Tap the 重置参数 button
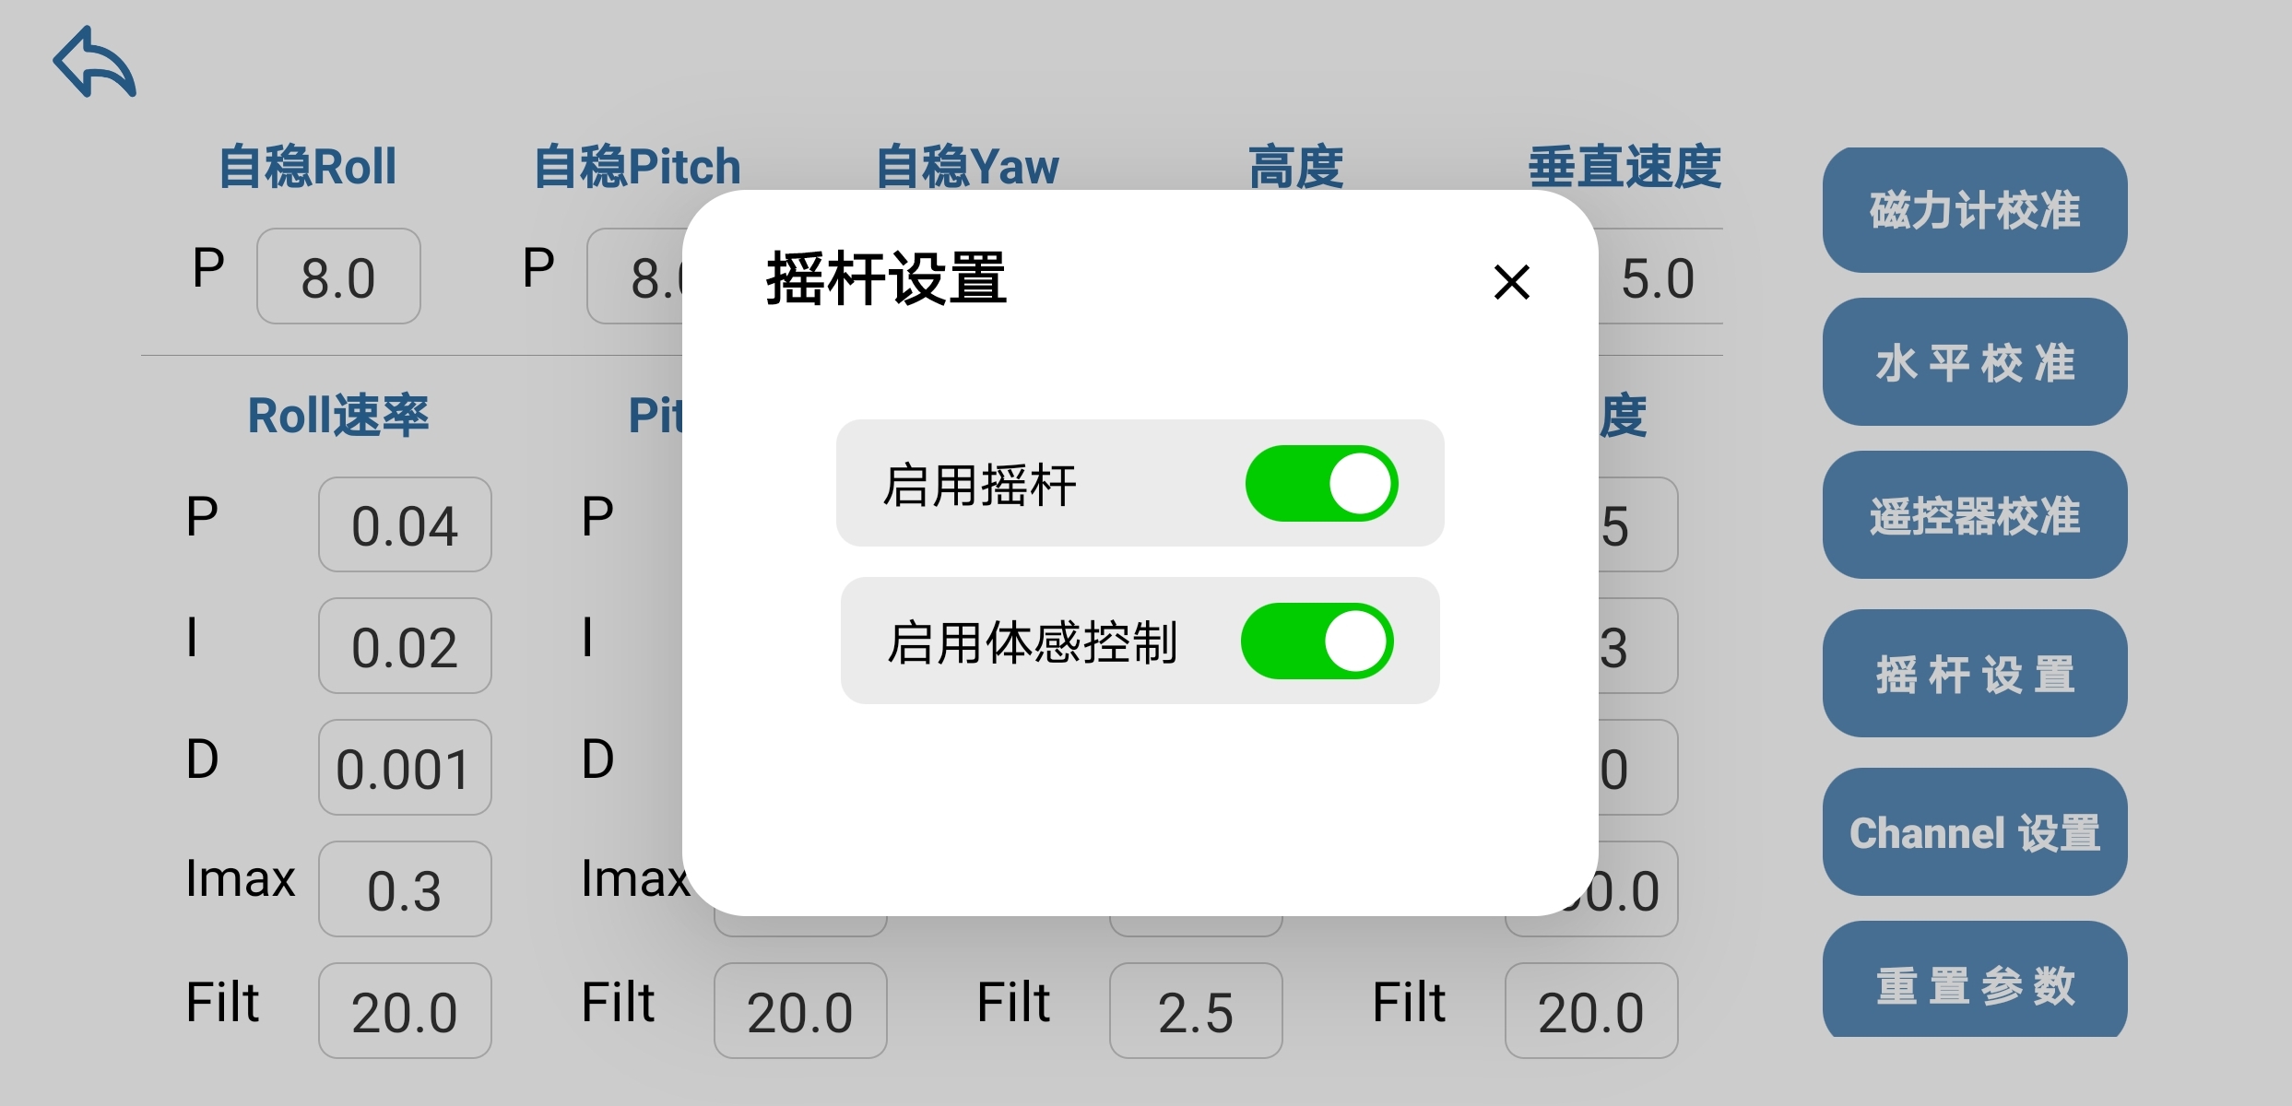Viewport: 2292px width, 1106px height. [x=1974, y=982]
